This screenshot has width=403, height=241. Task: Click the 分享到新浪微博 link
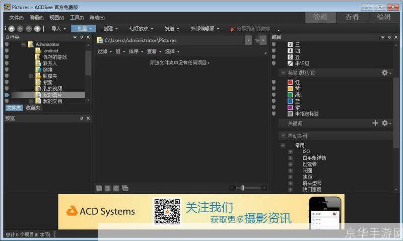pos(253,29)
